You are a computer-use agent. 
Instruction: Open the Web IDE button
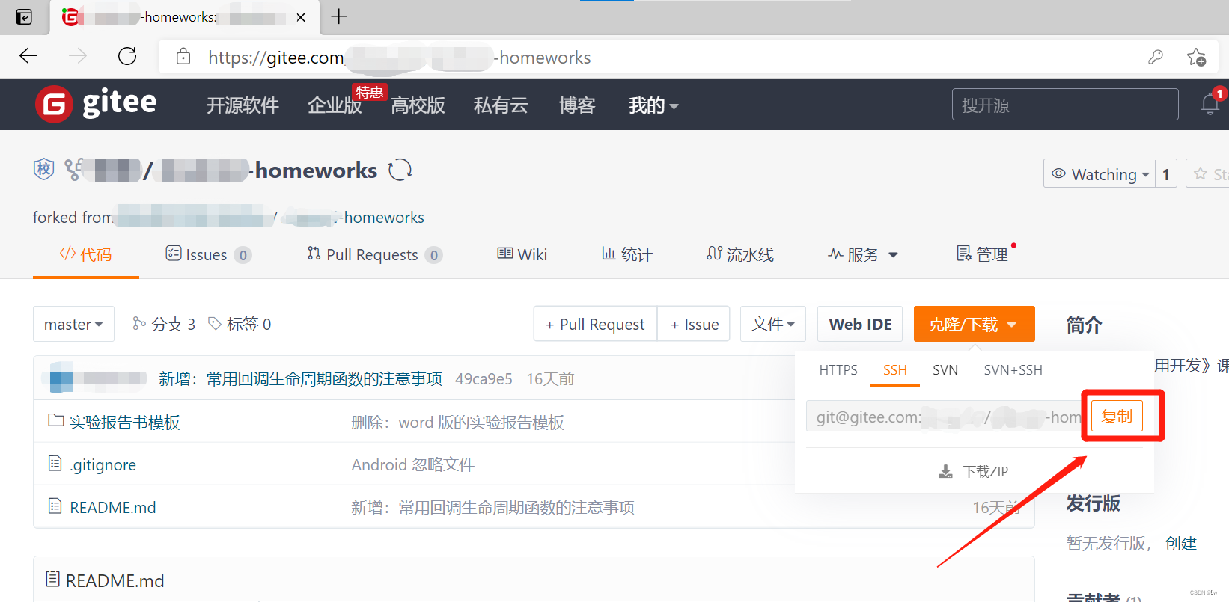pyautogui.click(x=860, y=324)
